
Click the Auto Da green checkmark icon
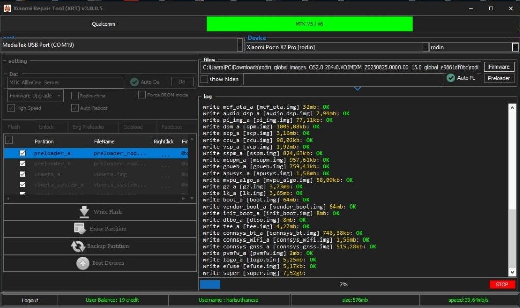point(134,82)
